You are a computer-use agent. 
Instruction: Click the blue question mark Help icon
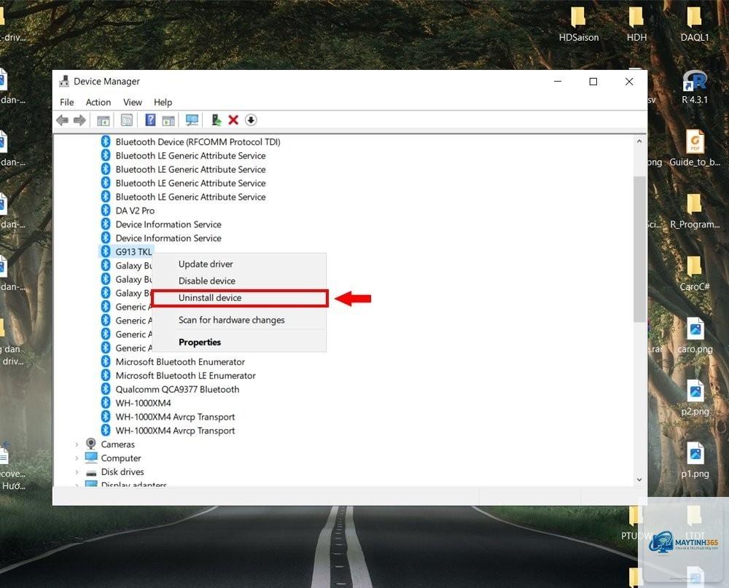tap(150, 120)
